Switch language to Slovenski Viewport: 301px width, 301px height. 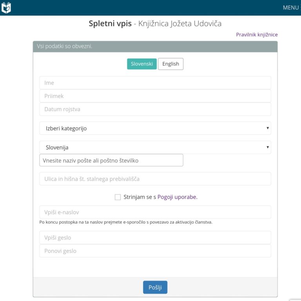(x=141, y=64)
